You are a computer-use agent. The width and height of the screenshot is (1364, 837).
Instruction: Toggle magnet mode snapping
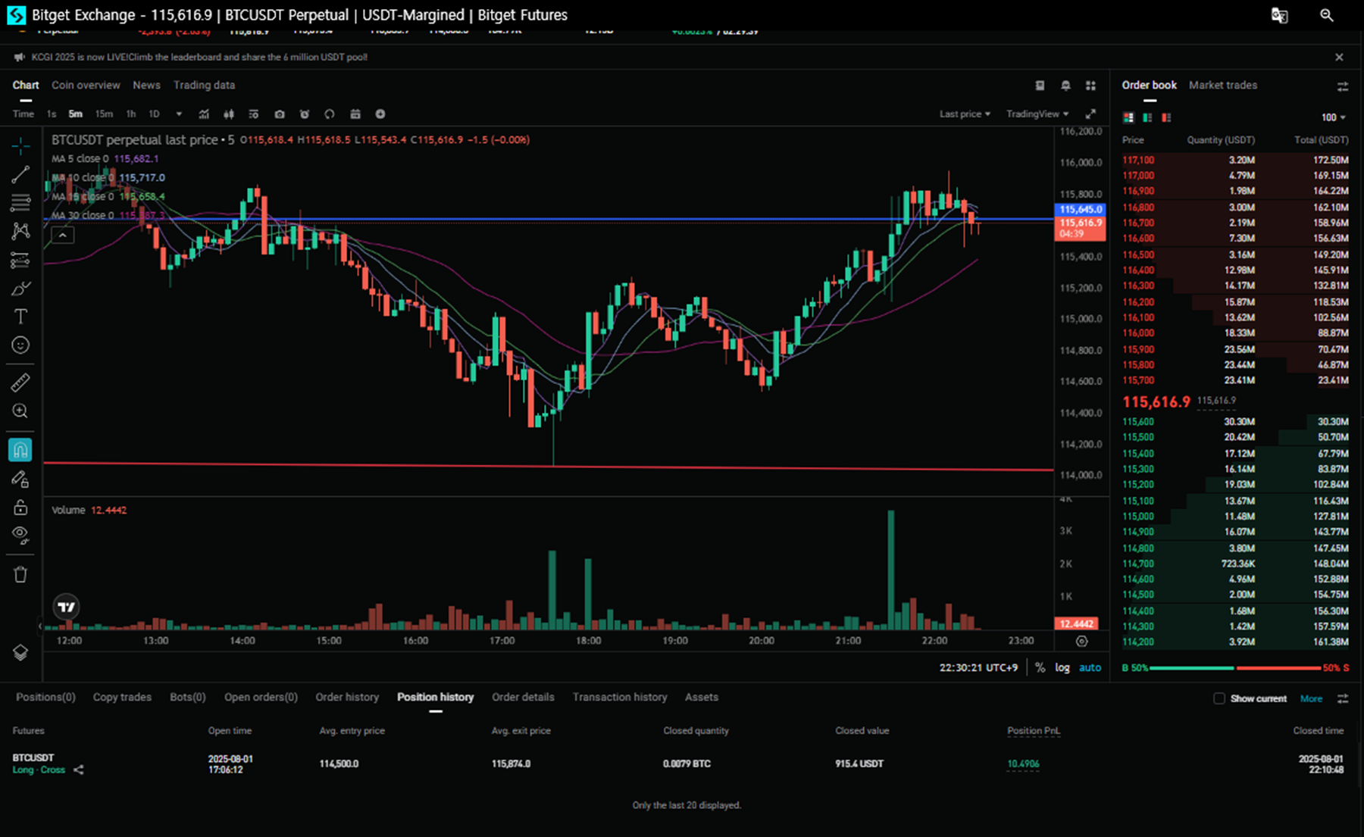(x=20, y=450)
